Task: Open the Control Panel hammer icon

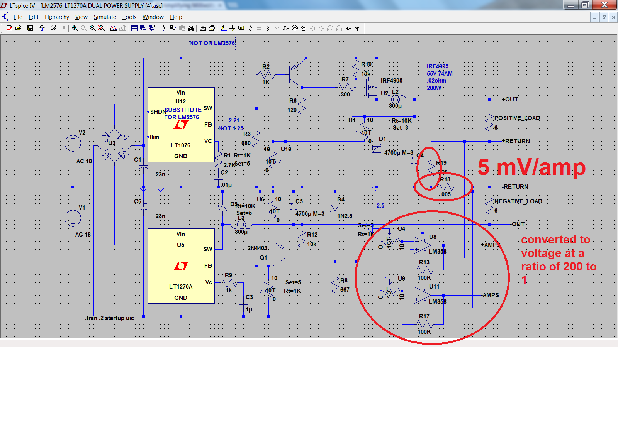Action: pos(42,28)
